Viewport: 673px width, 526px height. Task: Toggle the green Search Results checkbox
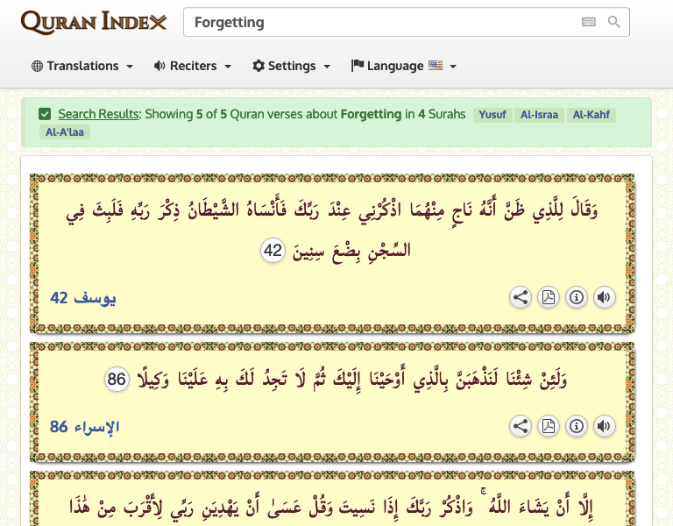[x=45, y=114]
